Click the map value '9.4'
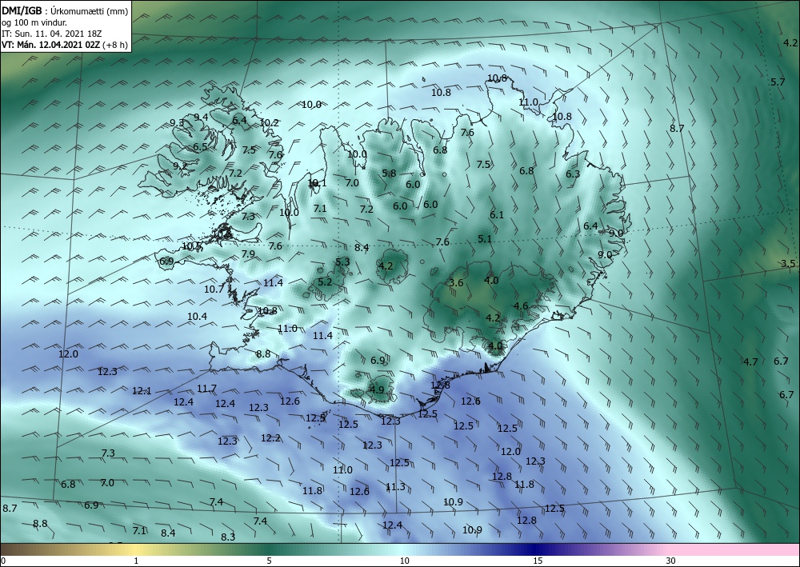 pyautogui.click(x=201, y=118)
